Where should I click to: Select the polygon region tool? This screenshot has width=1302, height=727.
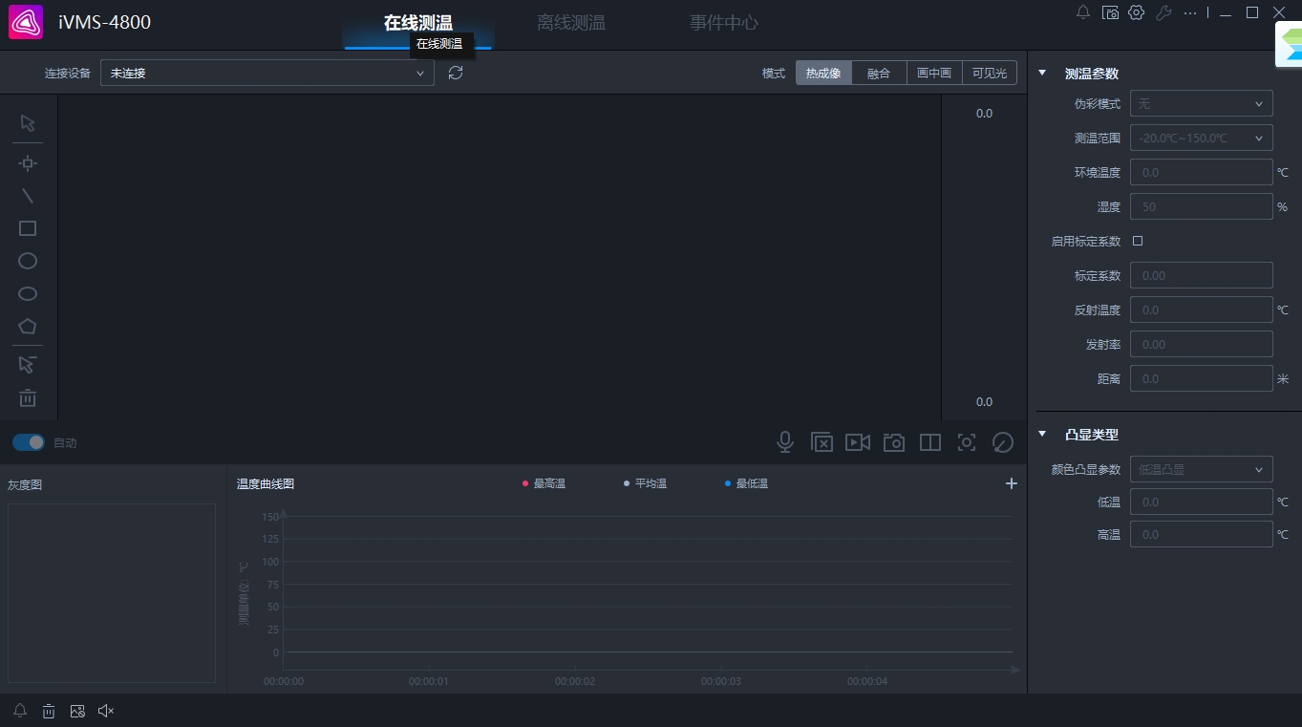coord(28,326)
